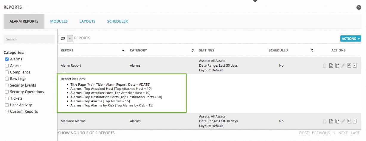
Task: Download the Alarm Report as PDF
Action: (x=331, y=65)
